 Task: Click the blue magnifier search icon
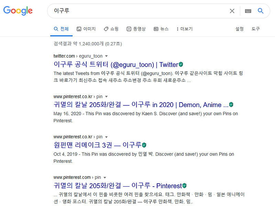(x=261, y=11)
